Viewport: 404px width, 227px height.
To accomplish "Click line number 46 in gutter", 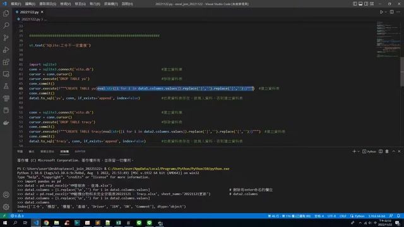I will [21, 88].
